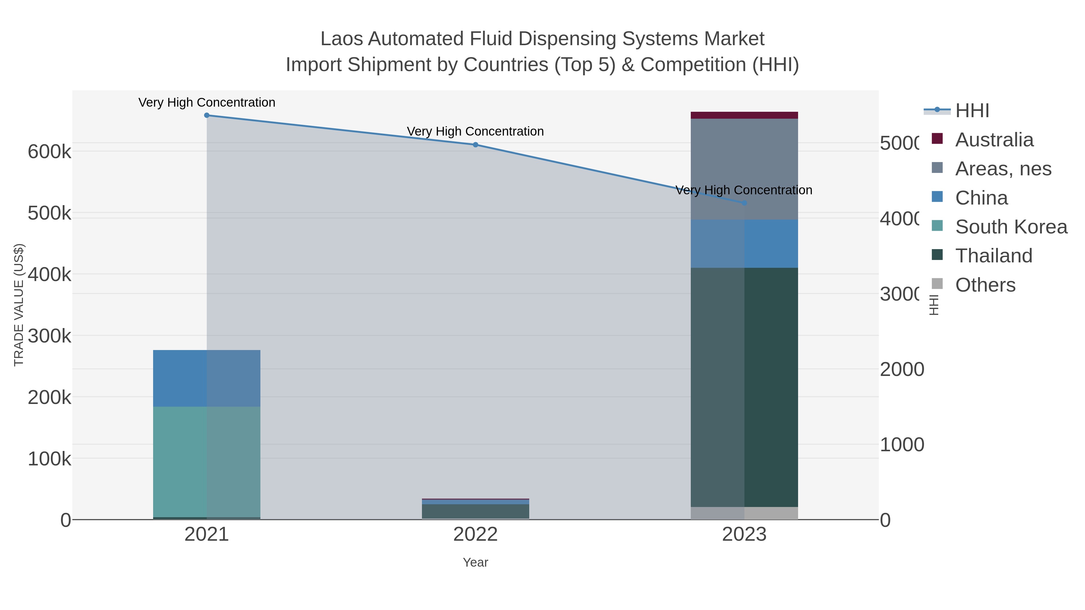
Task: Click the Year axis title
Action: click(476, 562)
